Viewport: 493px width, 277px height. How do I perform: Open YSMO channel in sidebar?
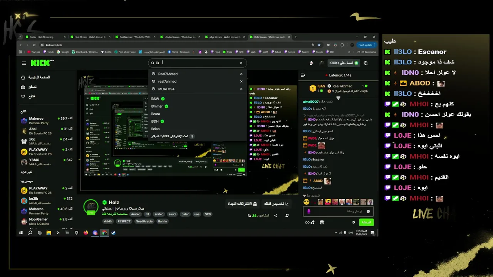tap(46, 162)
